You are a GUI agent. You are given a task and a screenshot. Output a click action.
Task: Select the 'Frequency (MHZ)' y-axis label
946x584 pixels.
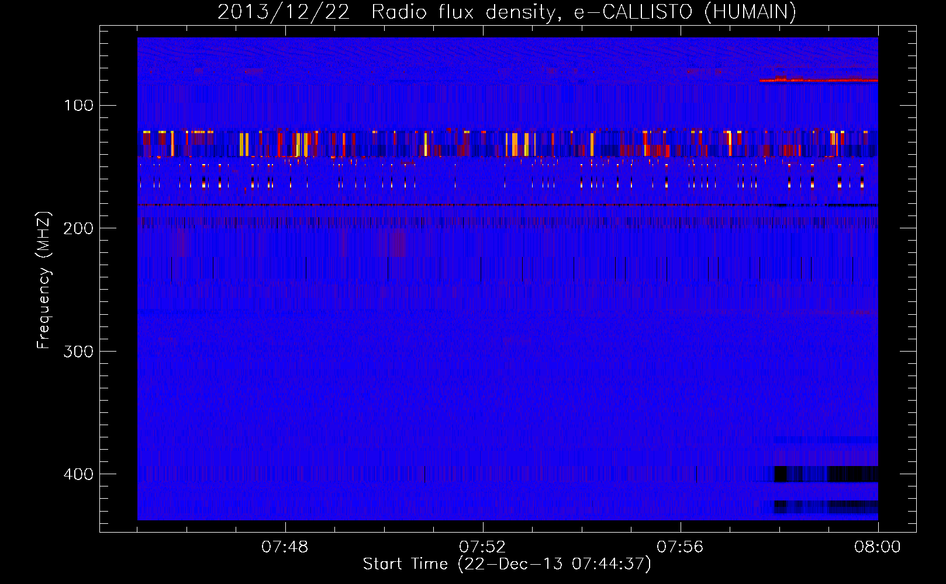[x=44, y=280]
